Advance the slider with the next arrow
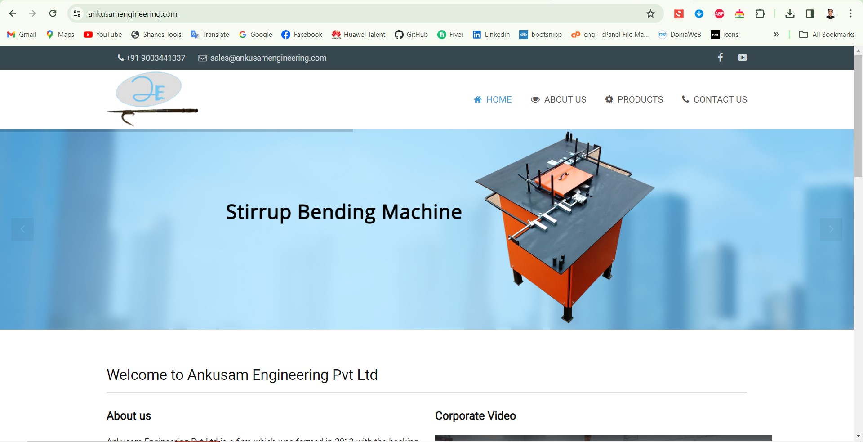 831,229
